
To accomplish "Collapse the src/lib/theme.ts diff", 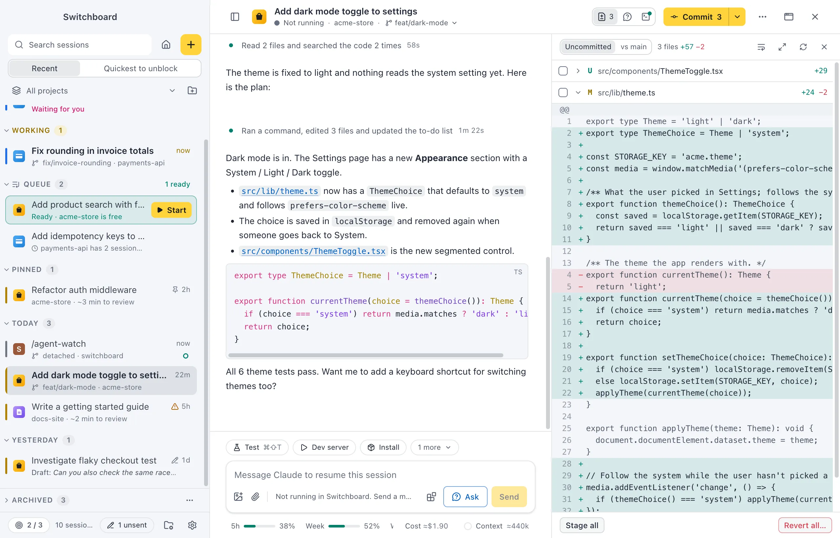I will pos(578,93).
